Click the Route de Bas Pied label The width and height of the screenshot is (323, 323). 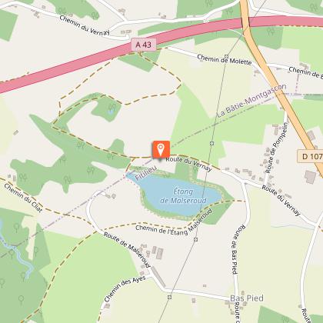238,249
